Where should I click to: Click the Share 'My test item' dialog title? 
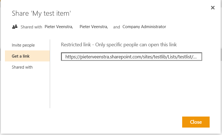pyautogui.click(x=41, y=13)
